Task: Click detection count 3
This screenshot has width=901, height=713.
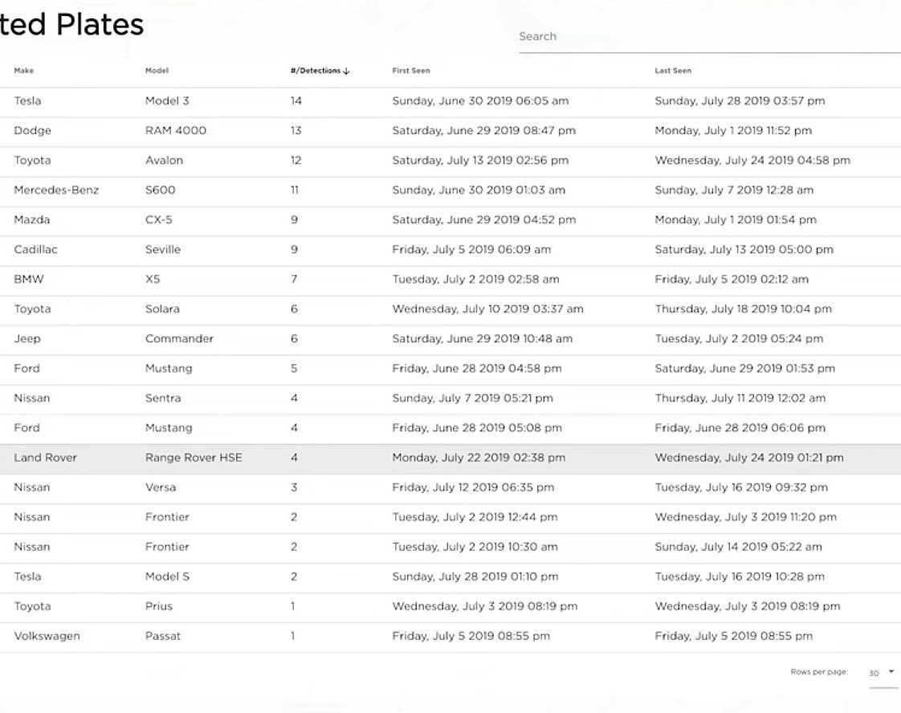Action: point(294,487)
